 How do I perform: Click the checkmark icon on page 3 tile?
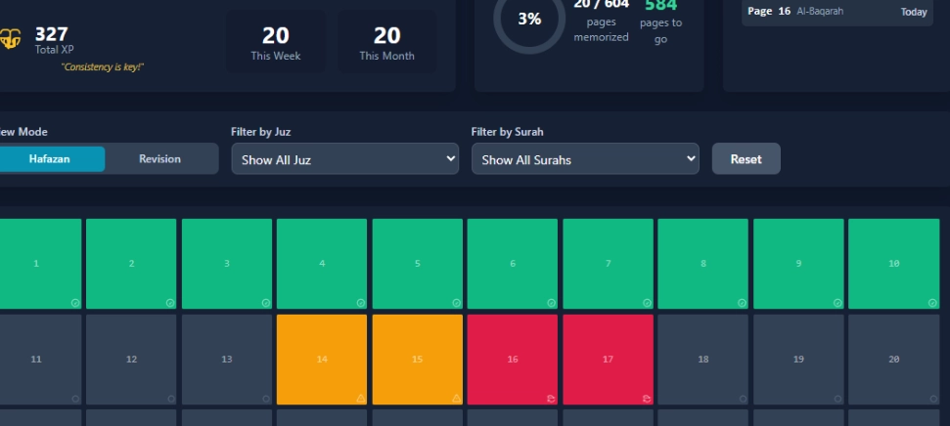click(x=266, y=303)
